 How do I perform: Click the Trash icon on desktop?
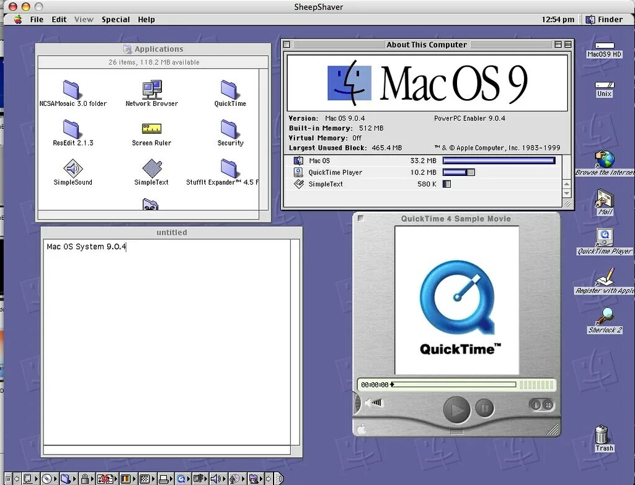click(x=602, y=434)
